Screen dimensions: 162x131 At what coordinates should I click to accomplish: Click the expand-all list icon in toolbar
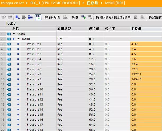[x=30, y=17]
